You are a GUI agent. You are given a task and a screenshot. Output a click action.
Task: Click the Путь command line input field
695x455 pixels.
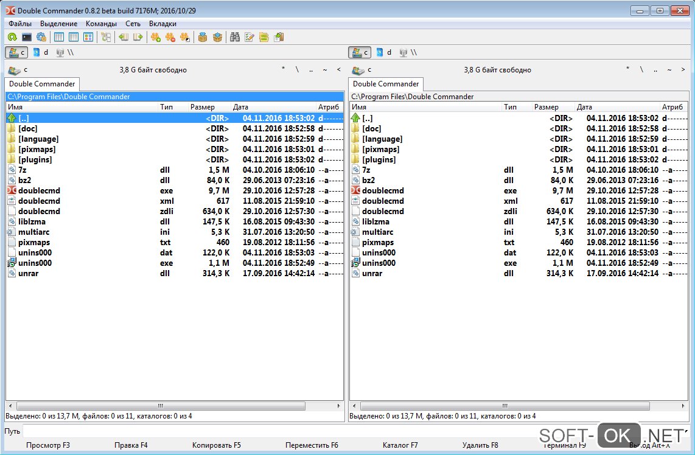point(357,431)
